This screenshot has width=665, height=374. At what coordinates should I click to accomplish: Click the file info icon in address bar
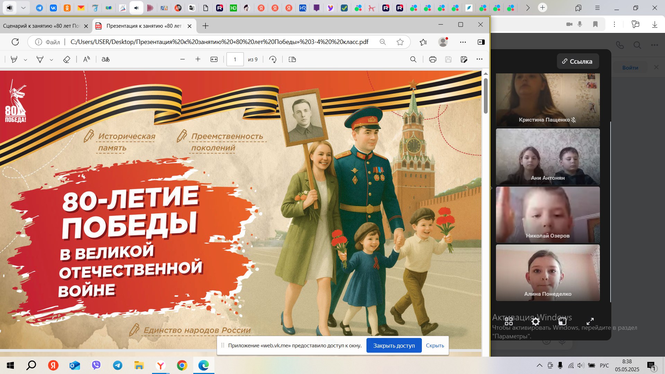pos(38,42)
